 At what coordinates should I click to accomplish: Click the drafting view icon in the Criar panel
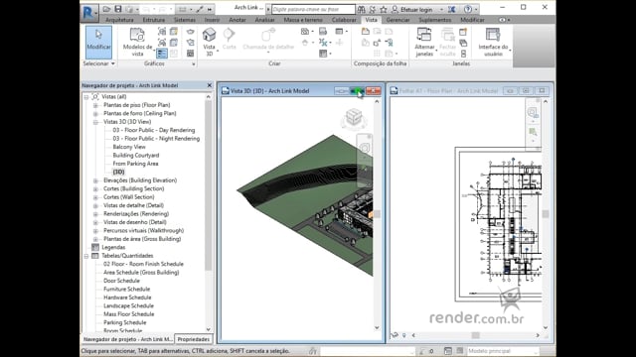click(323, 32)
